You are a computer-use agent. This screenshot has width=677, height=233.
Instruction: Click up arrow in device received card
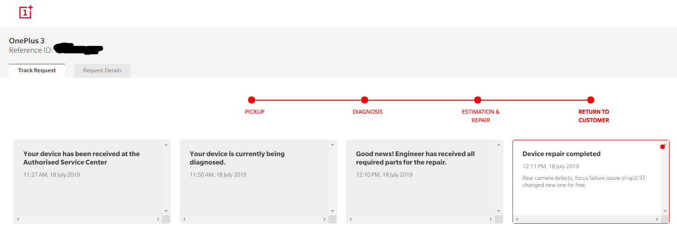[166, 144]
